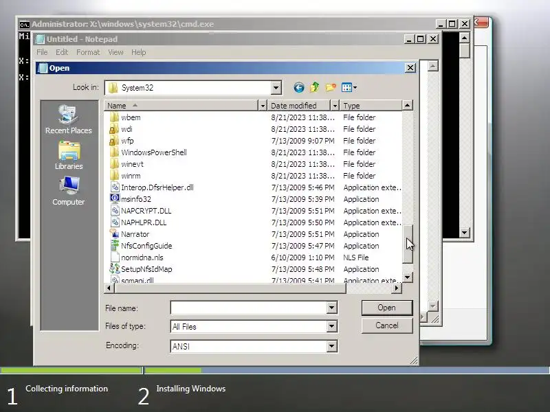
Task: Open Notepad Format menu
Action: coord(88,52)
